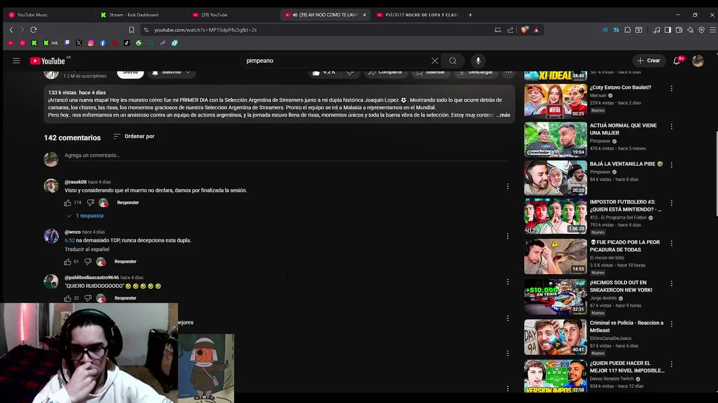This screenshot has width=718, height=403.
Task: Open options menu for @wnzo comment
Action: click(x=508, y=236)
